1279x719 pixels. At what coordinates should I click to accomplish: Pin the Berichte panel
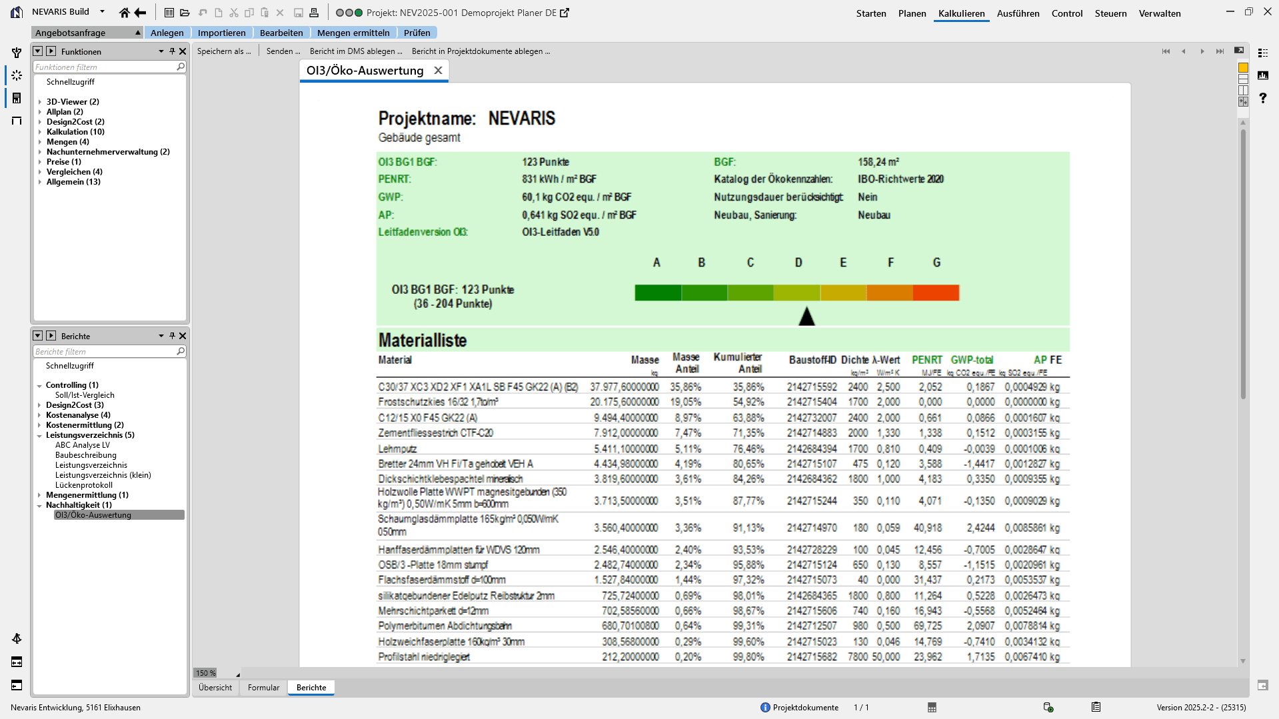(x=172, y=336)
